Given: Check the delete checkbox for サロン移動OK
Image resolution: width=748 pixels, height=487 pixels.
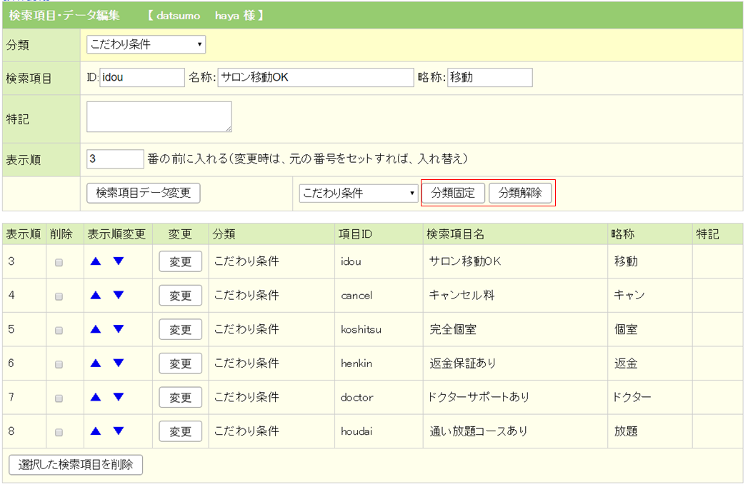Looking at the screenshot, I should pos(59,262).
